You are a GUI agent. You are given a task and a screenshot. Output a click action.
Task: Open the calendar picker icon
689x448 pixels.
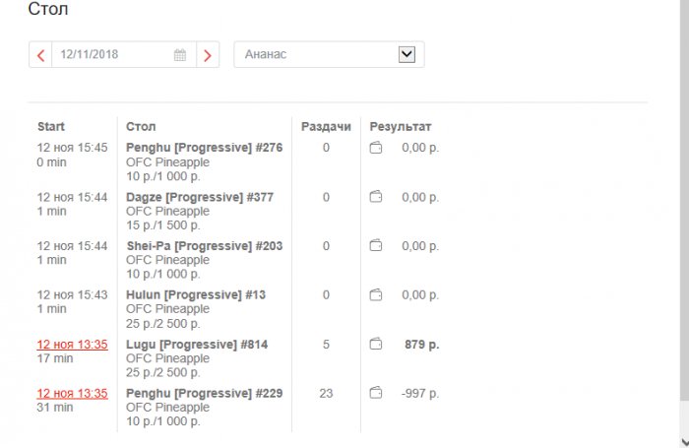[x=180, y=55]
